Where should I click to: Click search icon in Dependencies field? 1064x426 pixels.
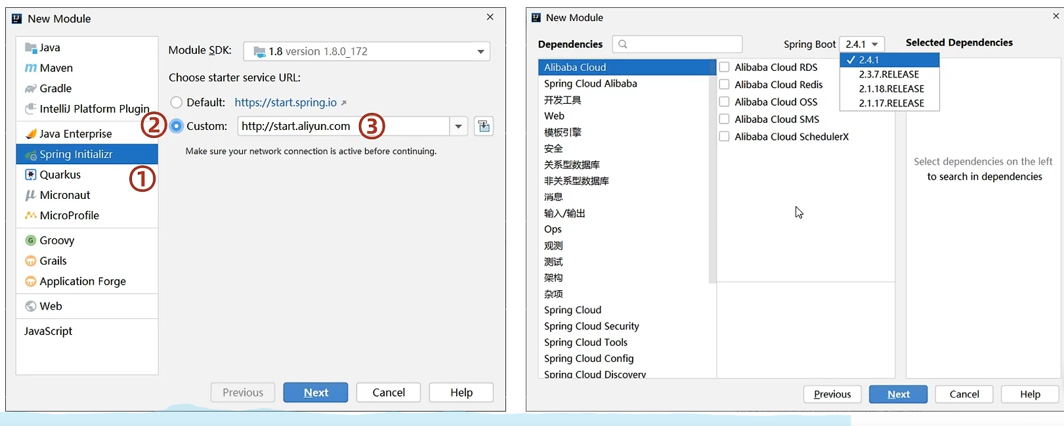coord(623,44)
